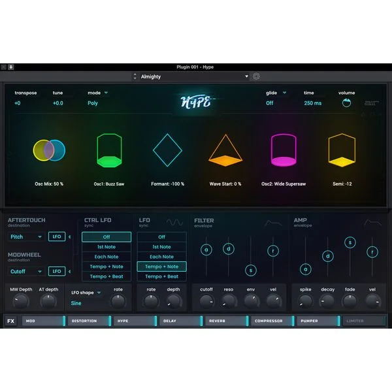Screen dimensions: 392x392
Task: Click the Hype logo
Action: (196, 102)
